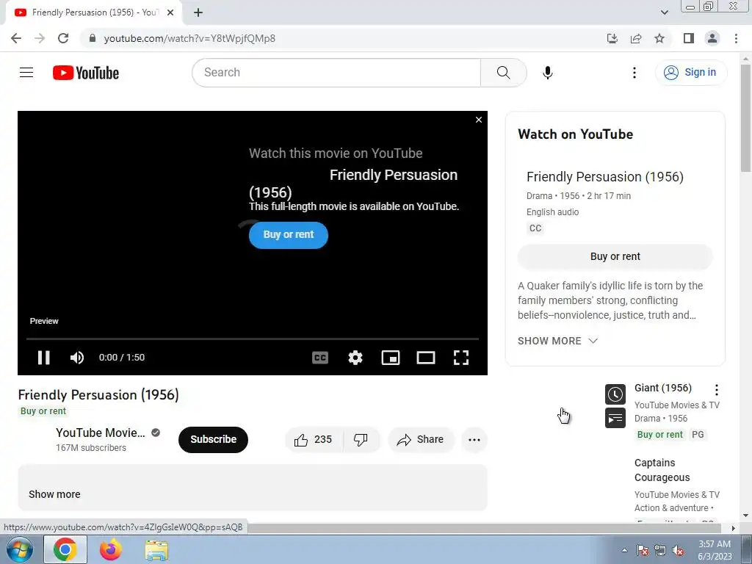The height and width of the screenshot is (564, 752).
Task: Open YouTube settings three-dot menu
Action: [x=634, y=73]
